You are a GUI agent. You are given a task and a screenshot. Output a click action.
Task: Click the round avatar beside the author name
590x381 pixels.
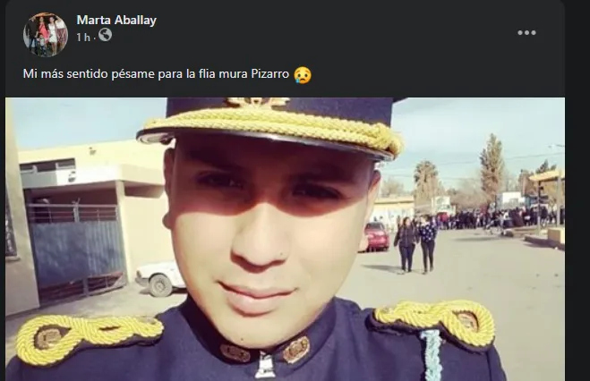45,35
